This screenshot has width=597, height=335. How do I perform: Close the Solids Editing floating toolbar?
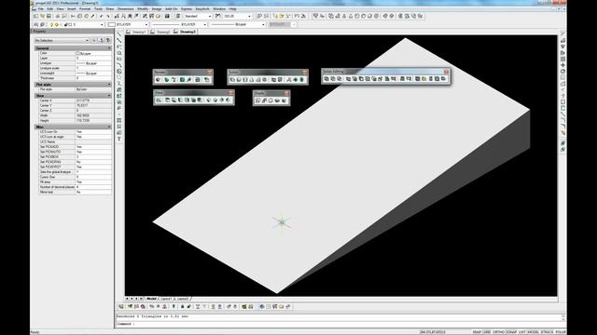pyautogui.click(x=446, y=72)
